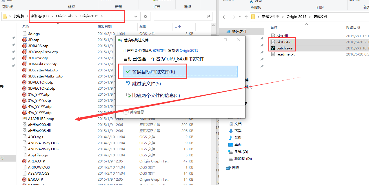
Task: Click the search box in the Origin2015 window
Action: 183,16
